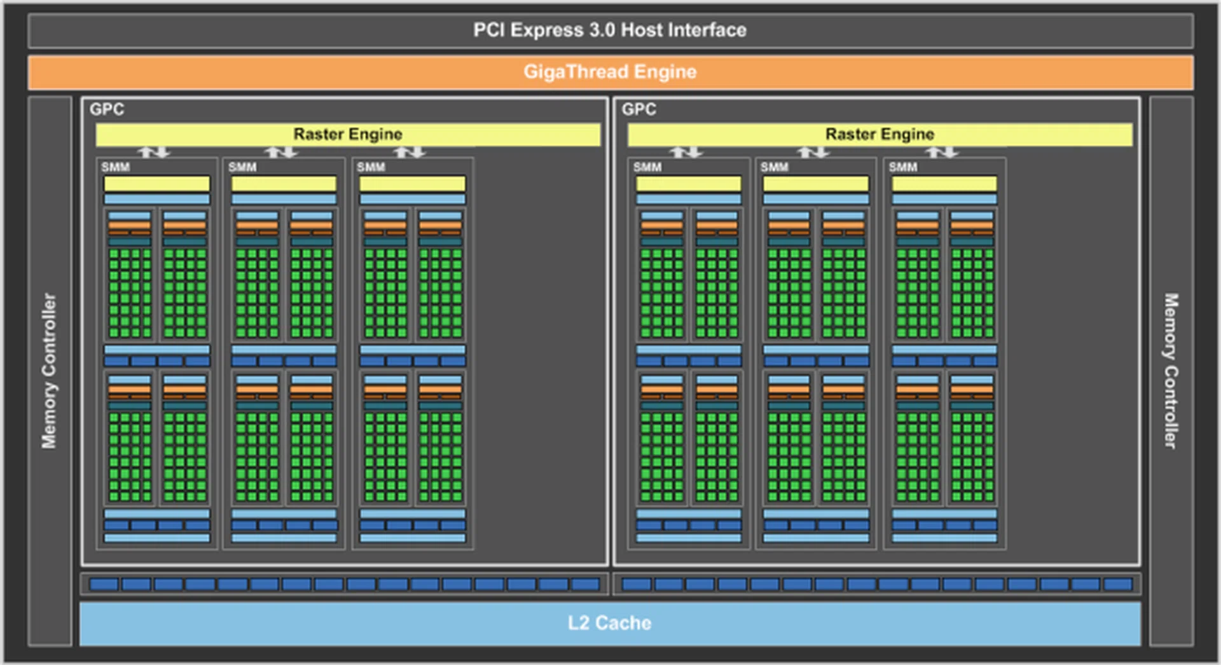Click the L2 Cache block

(610, 623)
